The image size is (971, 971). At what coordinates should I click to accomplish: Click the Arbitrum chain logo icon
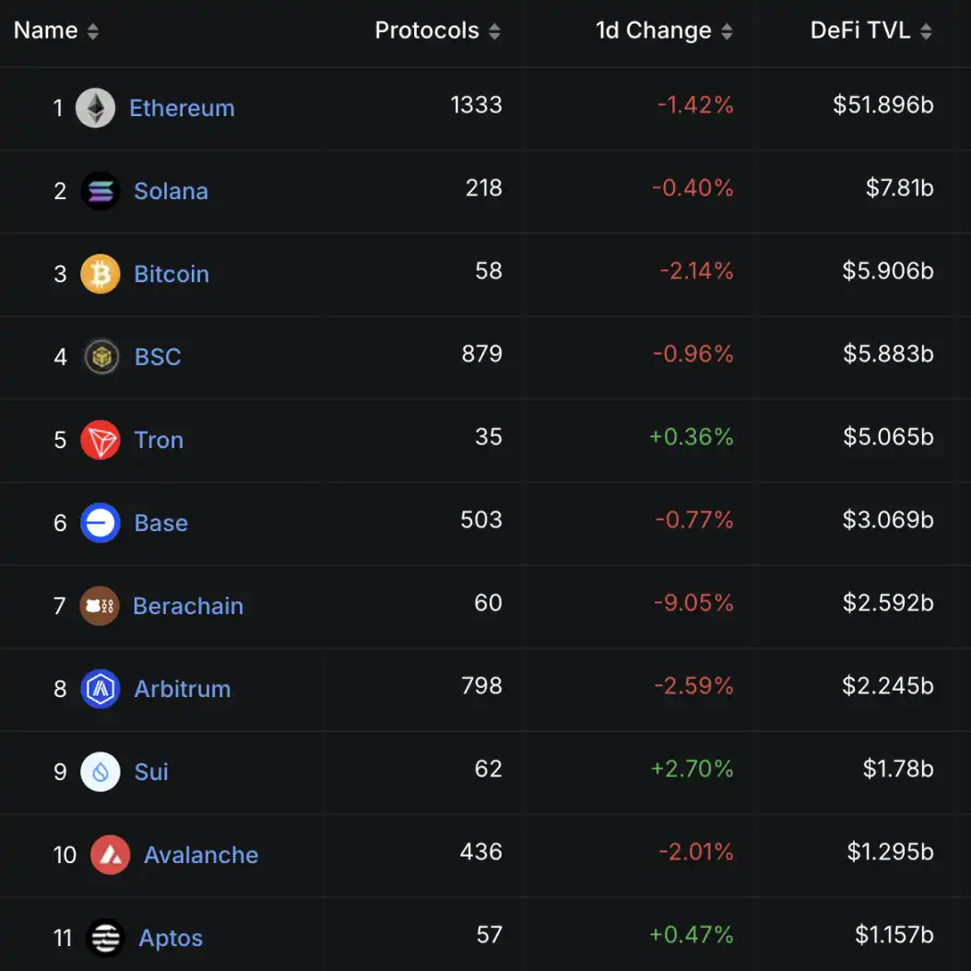(x=100, y=689)
